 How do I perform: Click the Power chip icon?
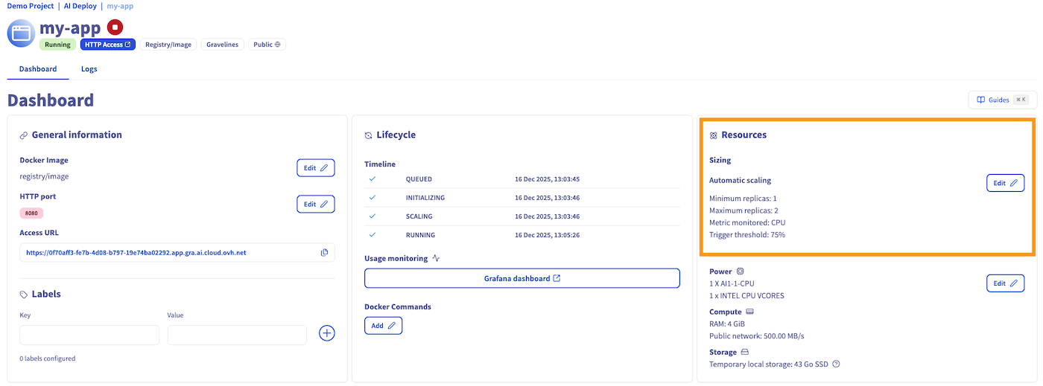(x=740, y=272)
